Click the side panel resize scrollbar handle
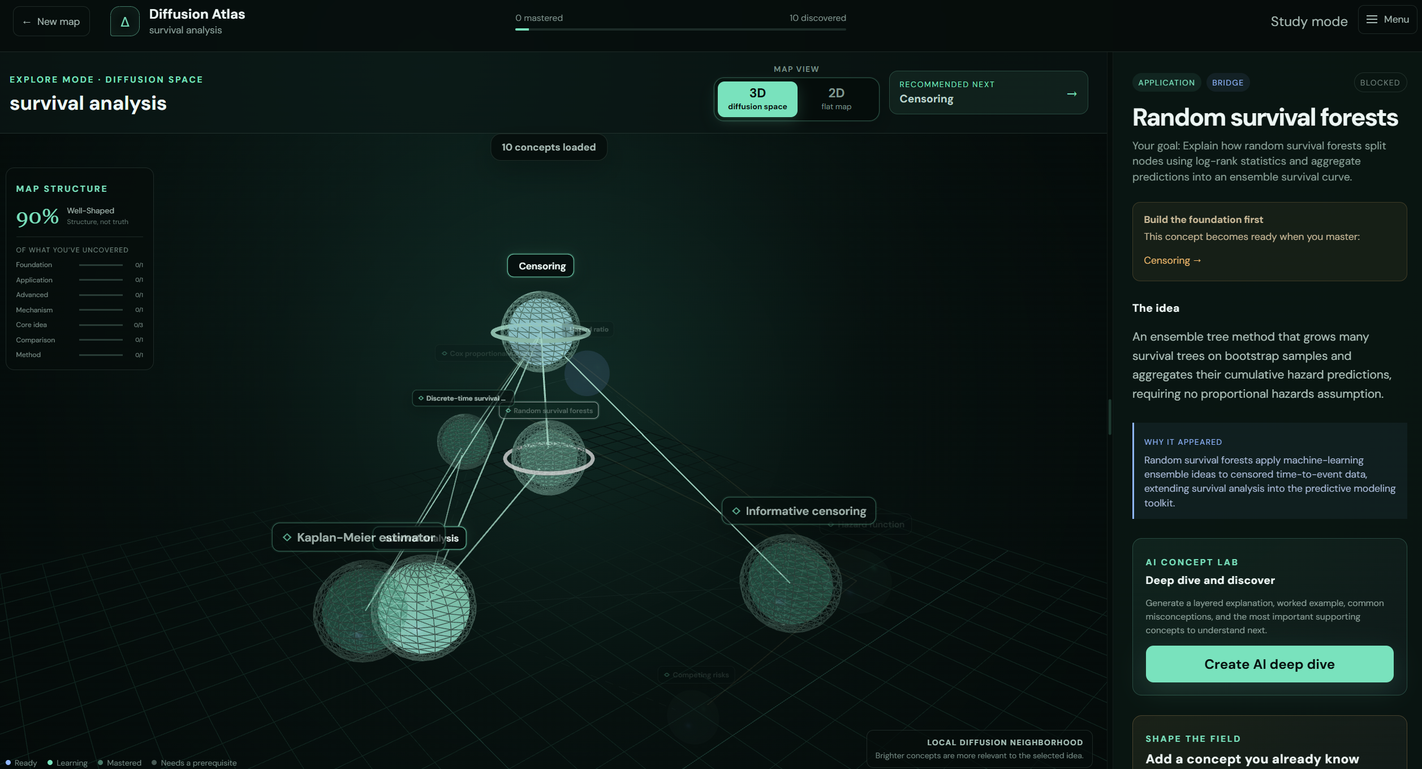 (x=1110, y=417)
